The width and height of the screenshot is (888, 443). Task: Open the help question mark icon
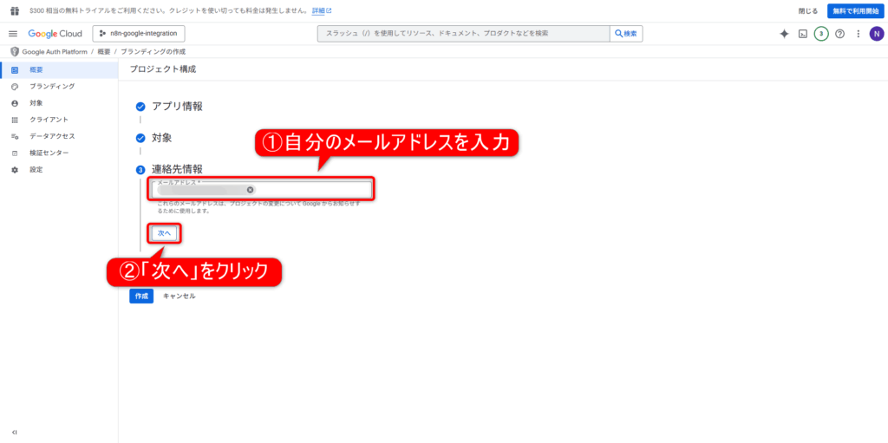point(839,34)
